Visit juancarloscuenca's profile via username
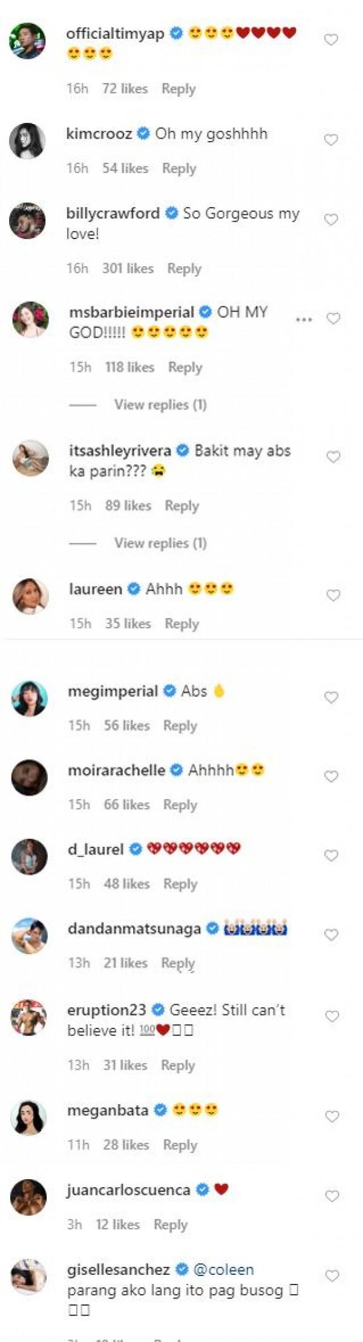This screenshot has height=1342, width=363. click(x=128, y=1189)
